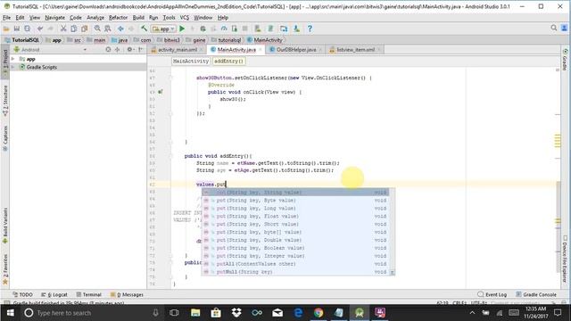Select put(String key, Integer value) suggestion
571x321 pixels.
pyautogui.click(x=295, y=256)
